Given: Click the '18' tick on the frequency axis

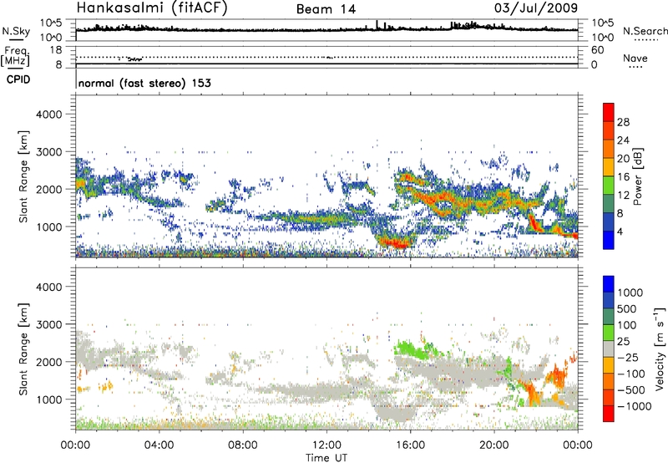Looking at the screenshot, I should 56,50.
